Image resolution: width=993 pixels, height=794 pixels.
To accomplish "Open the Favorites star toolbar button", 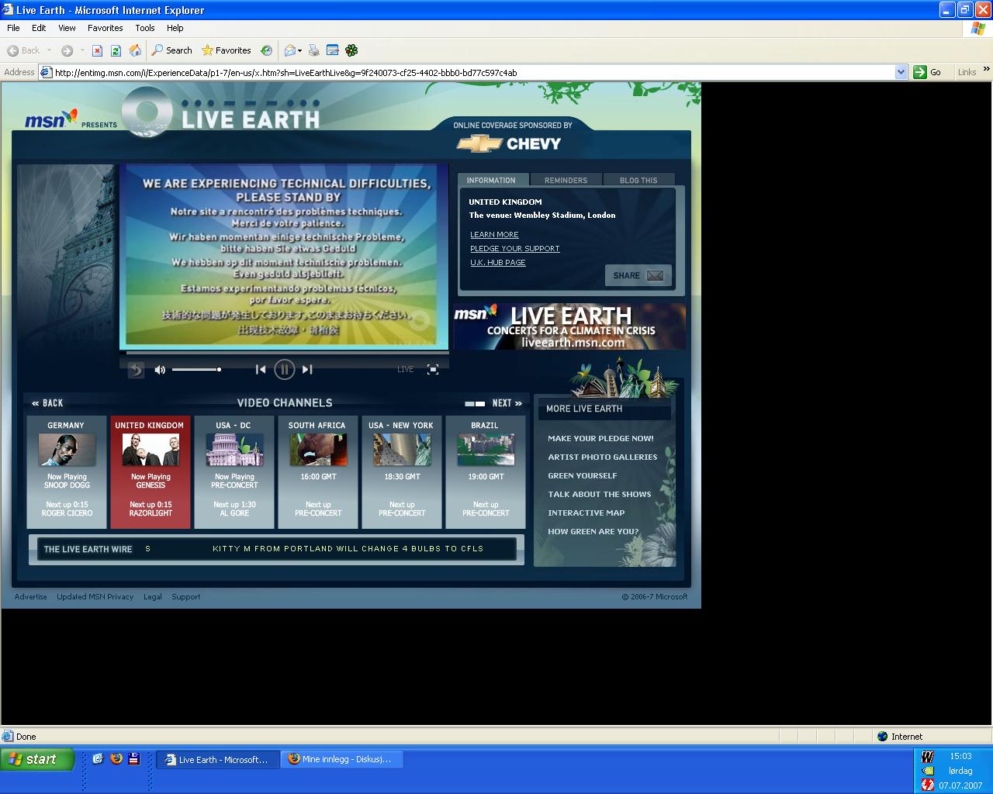I will point(226,50).
